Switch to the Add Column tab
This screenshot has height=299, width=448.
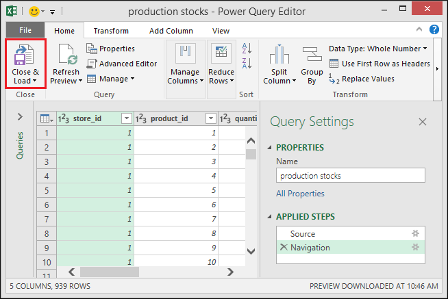pos(171,31)
